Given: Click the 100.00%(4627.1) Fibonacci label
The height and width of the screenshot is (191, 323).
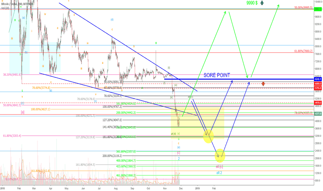Looking at the screenshot, I should click(x=40, y=109).
